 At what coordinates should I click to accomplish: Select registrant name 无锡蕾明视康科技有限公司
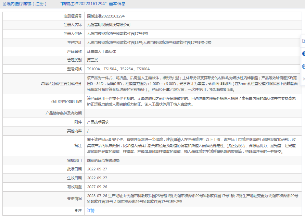pyautogui.click(x=109, y=25)
